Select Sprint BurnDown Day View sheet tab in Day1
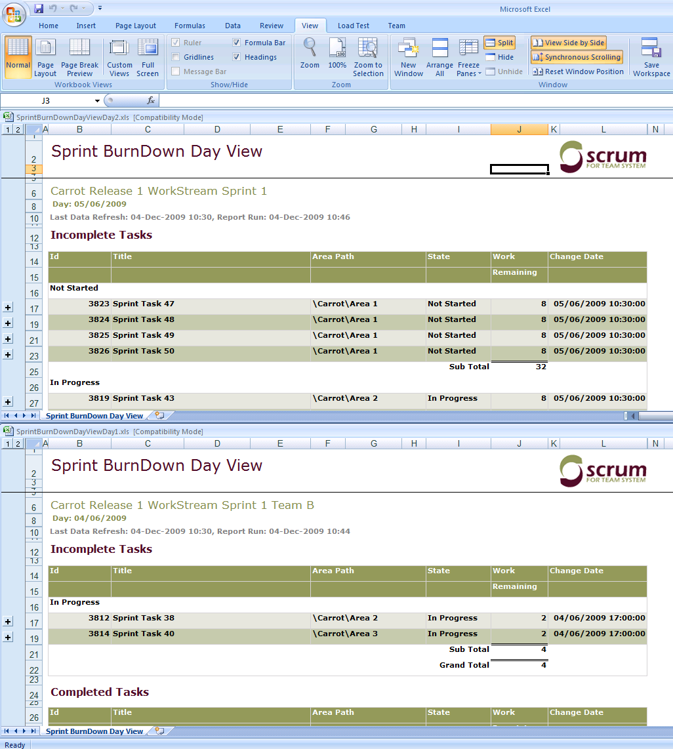Viewport: 673px width, 749px height. click(x=94, y=731)
